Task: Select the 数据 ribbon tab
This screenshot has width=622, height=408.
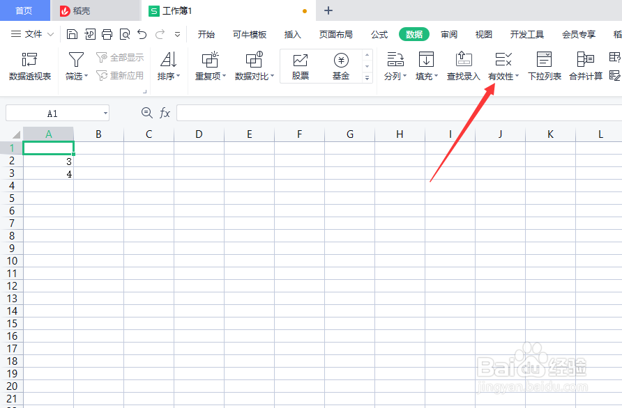Action: 414,34
